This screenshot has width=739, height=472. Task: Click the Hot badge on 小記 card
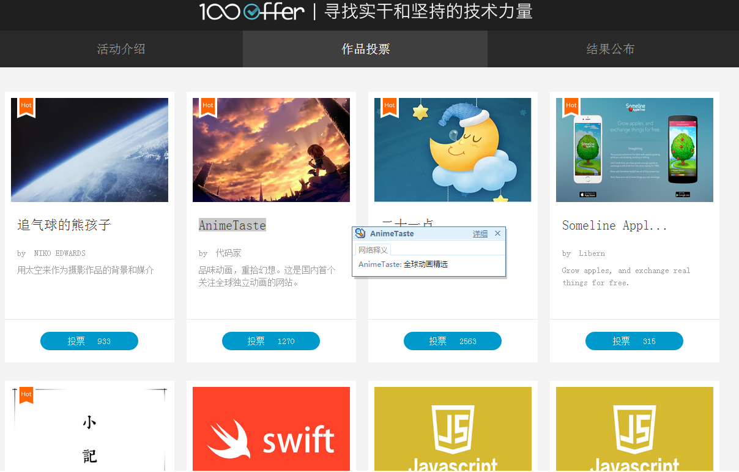(x=26, y=395)
